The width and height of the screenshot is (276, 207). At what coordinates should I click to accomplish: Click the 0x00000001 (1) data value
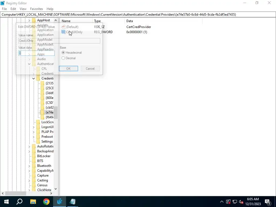(x=137, y=32)
